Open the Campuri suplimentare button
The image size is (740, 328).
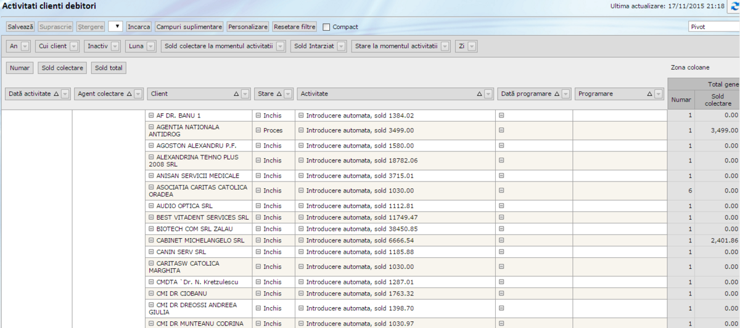click(189, 27)
